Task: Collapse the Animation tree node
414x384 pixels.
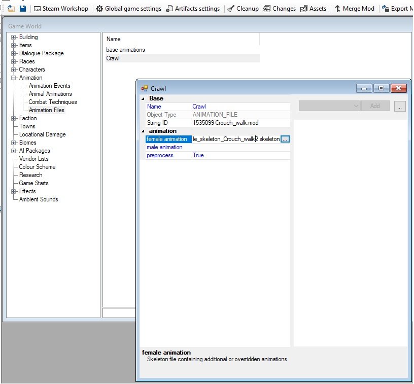Action: pos(13,78)
